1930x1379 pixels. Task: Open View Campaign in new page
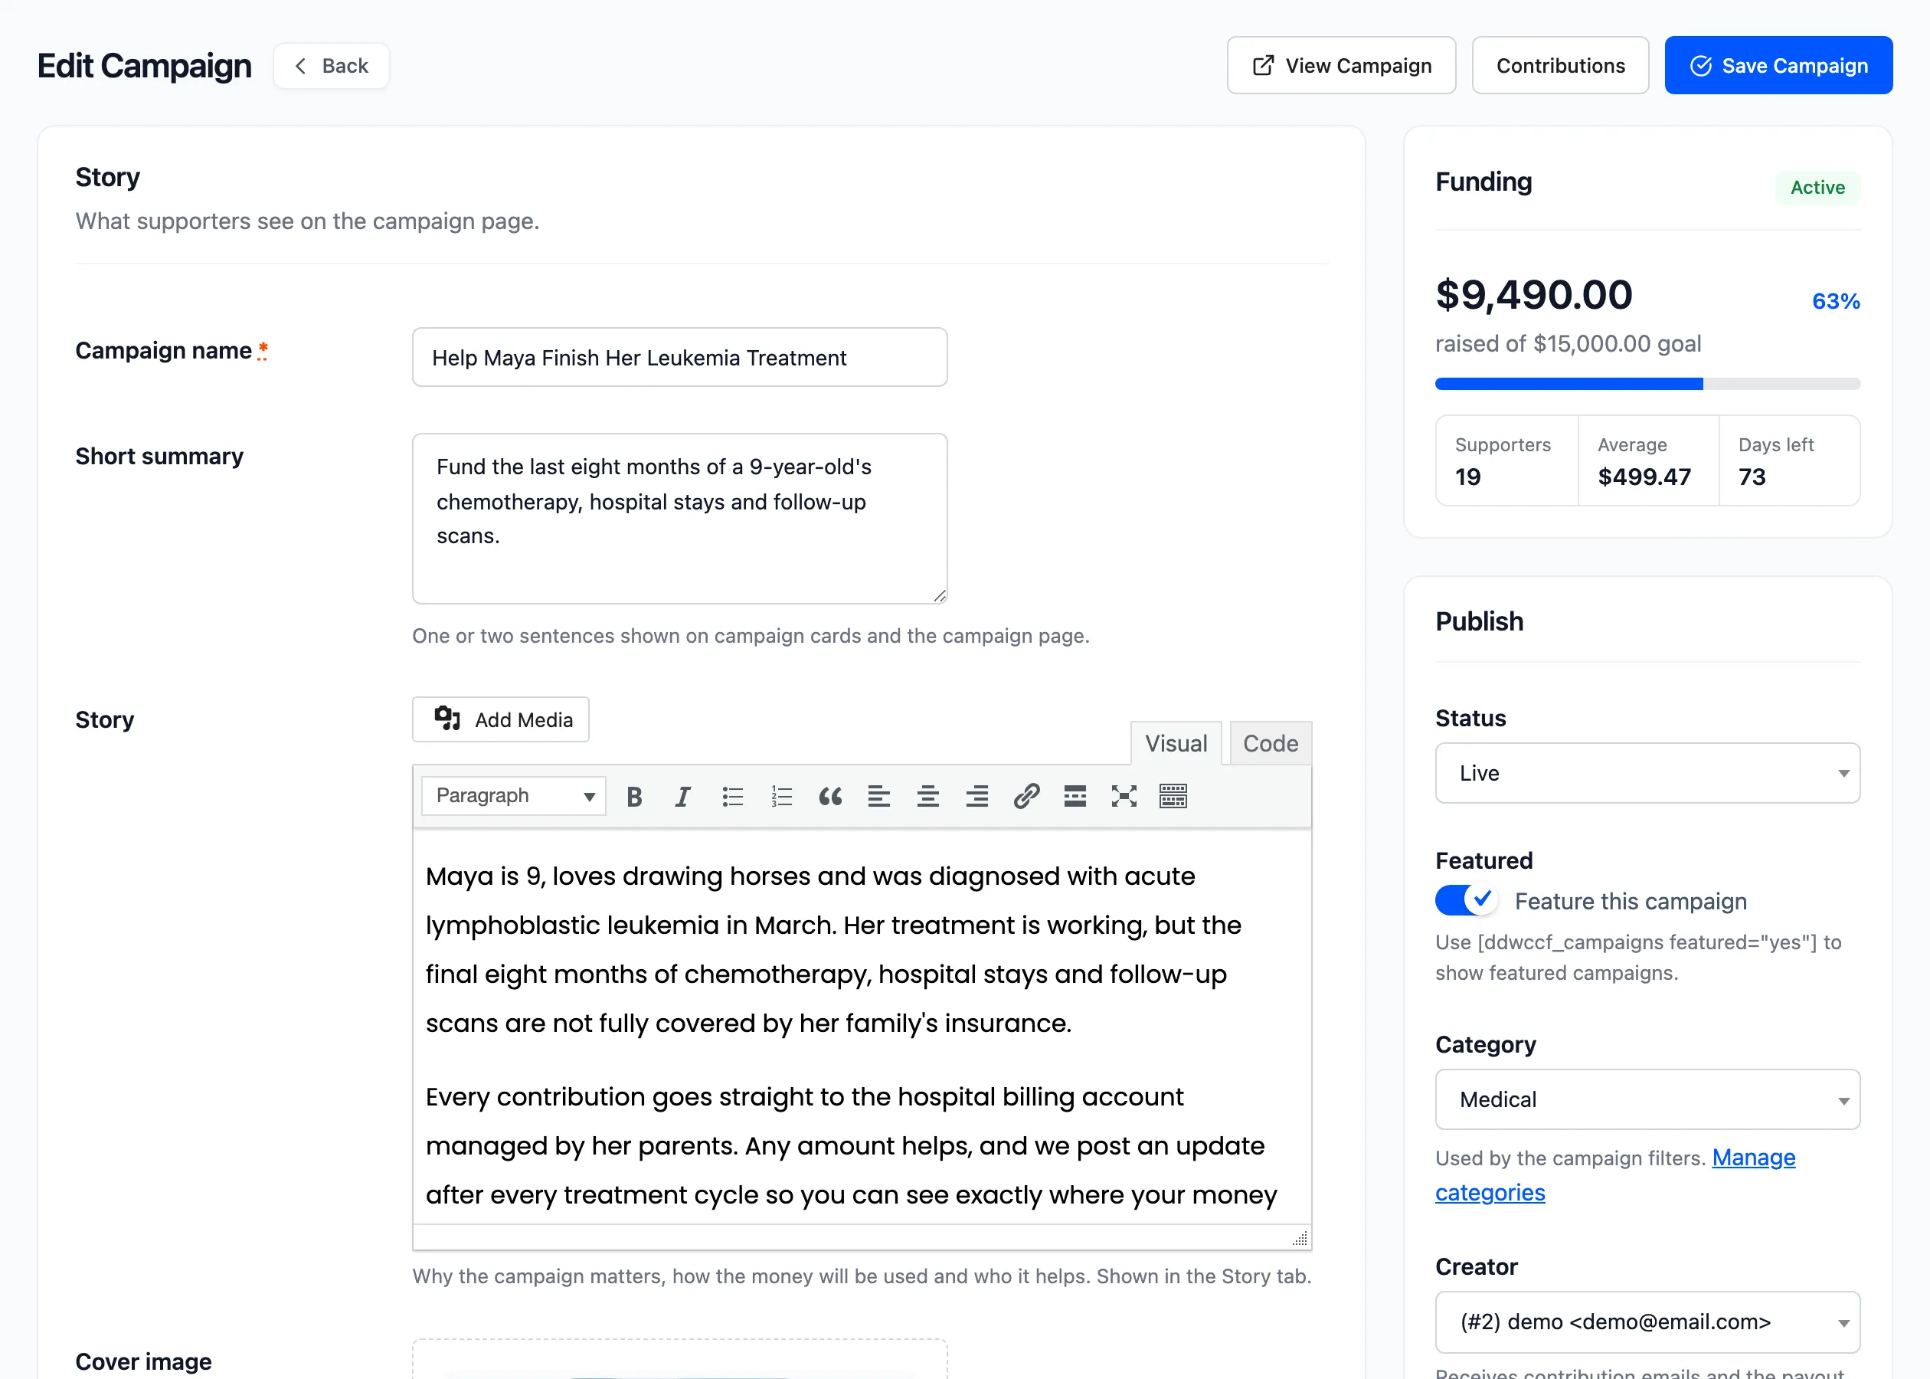click(1341, 65)
